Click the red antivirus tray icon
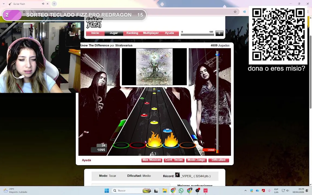Image resolution: width=312 pixels, height=195 pixels. pyautogui.click(x=263, y=191)
